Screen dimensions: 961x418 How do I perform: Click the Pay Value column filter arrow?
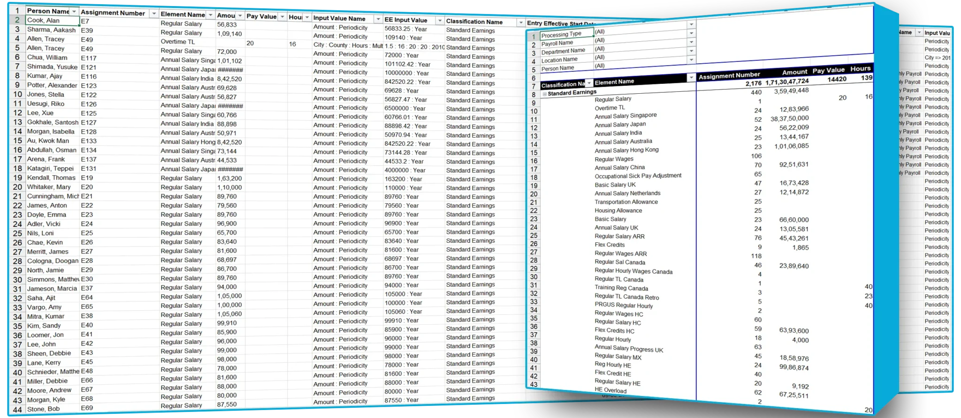[282, 17]
